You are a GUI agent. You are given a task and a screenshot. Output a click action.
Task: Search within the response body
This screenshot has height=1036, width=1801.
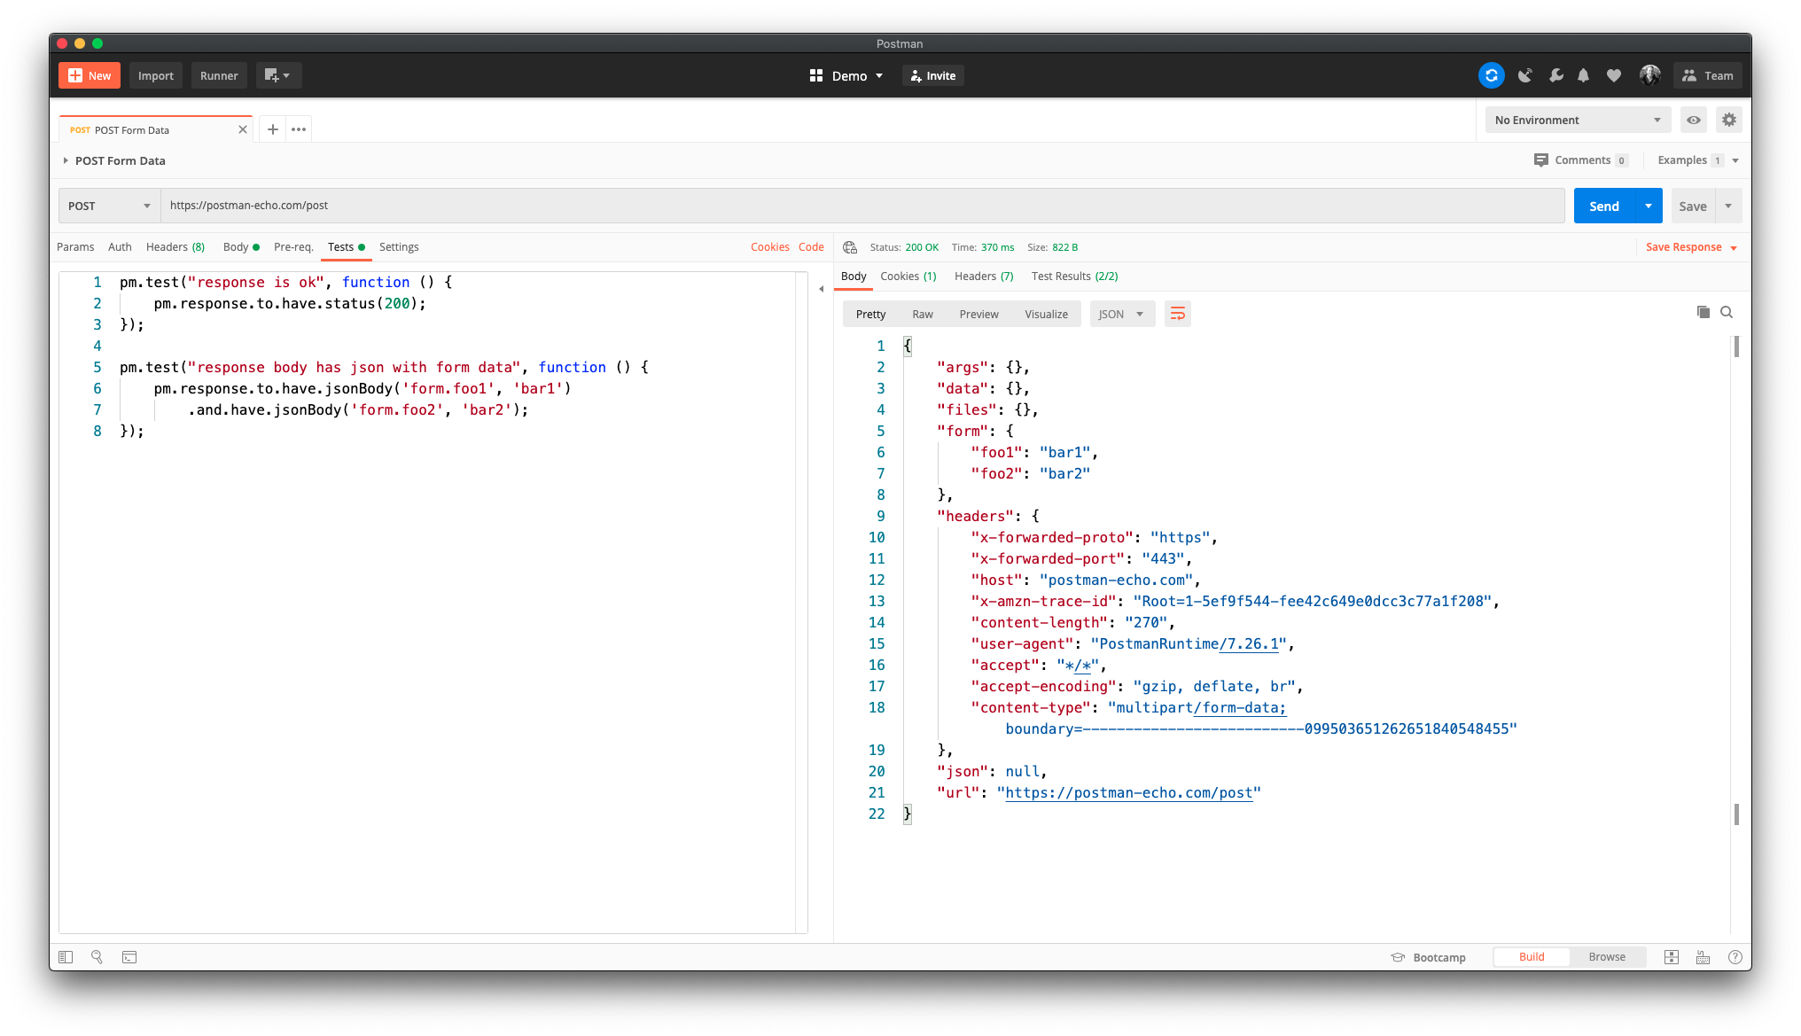[1727, 312]
